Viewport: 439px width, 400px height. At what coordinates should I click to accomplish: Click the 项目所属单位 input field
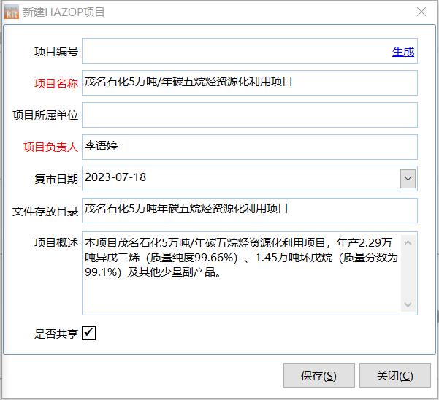(250, 115)
